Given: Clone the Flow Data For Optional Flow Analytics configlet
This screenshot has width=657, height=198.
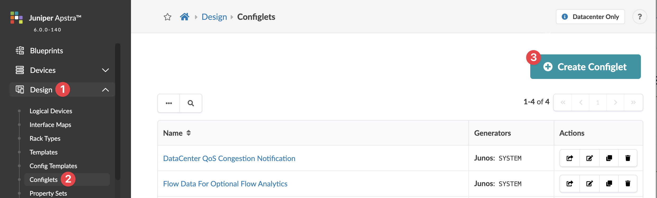Looking at the screenshot, I should [x=609, y=183].
